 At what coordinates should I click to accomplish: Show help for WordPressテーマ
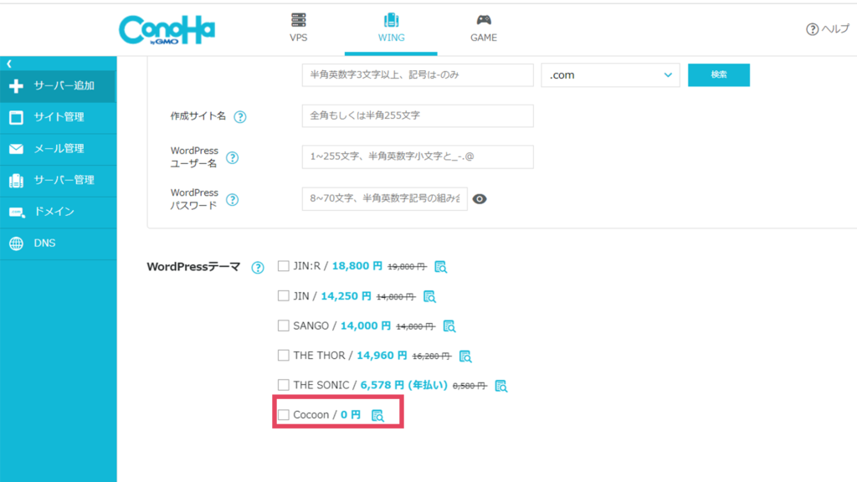[x=258, y=268]
